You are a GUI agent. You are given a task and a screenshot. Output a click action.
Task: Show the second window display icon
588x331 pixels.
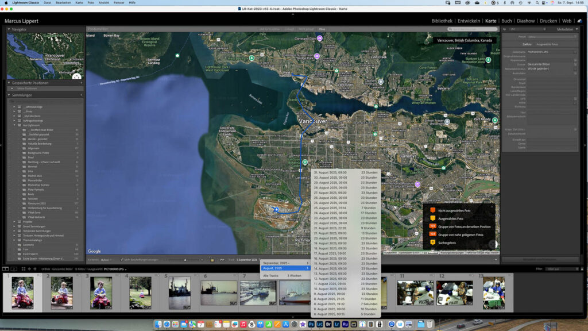coord(14,269)
